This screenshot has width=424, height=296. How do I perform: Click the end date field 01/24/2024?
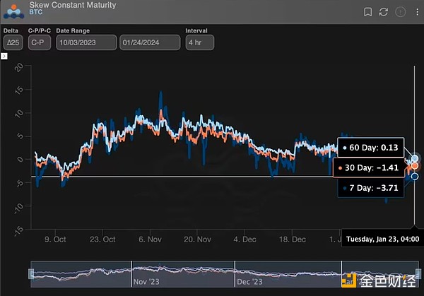pyautogui.click(x=148, y=42)
